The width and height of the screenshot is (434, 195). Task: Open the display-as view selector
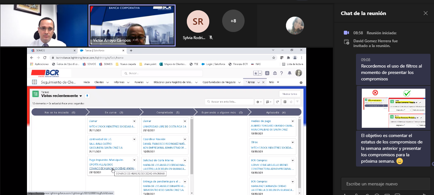[x=269, y=102]
